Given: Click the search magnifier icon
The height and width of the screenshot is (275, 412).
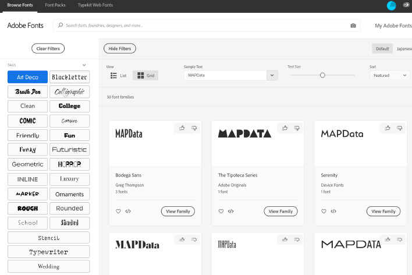Looking at the screenshot, I should [x=61, y=25].
